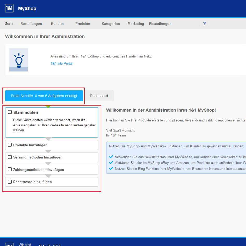Screen dimensions: 246x246
Task: Tick the Zahlungsmethoden hinzufügen checkbox
Action: click(x=10, y=169)
